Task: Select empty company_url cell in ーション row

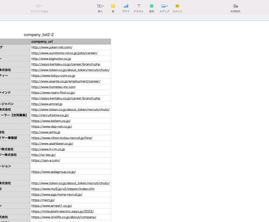Action: (x=71, y=166)
